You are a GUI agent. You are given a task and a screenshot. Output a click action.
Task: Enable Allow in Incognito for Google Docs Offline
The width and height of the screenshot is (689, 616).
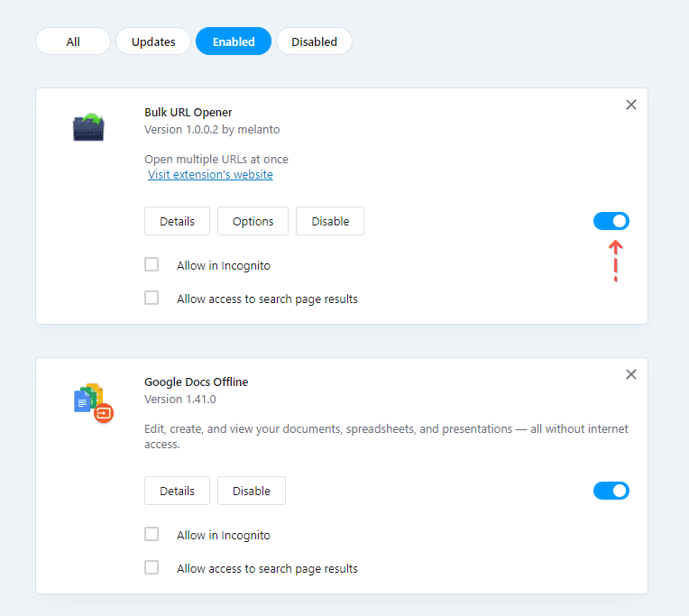tap(152, 535)
